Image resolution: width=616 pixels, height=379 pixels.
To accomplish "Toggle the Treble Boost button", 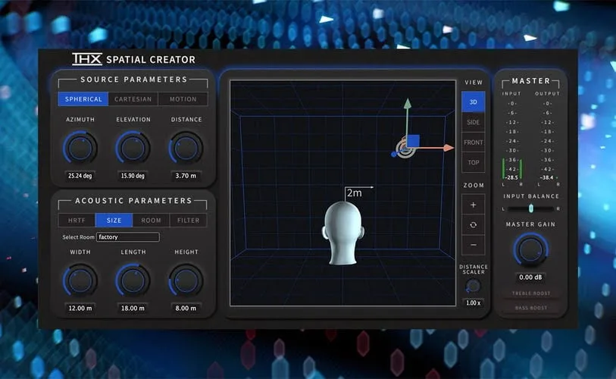I will (x=530, y=293).
